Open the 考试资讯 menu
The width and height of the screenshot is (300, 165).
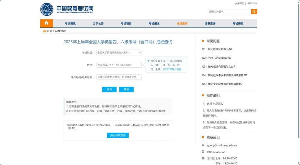[x=70, y=23]
